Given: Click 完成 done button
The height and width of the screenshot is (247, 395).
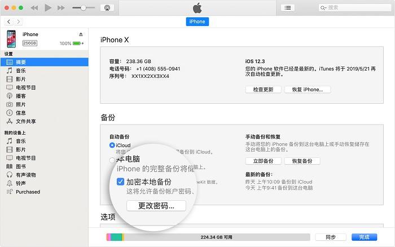Looking at the screenshot, I should (365, 237).
